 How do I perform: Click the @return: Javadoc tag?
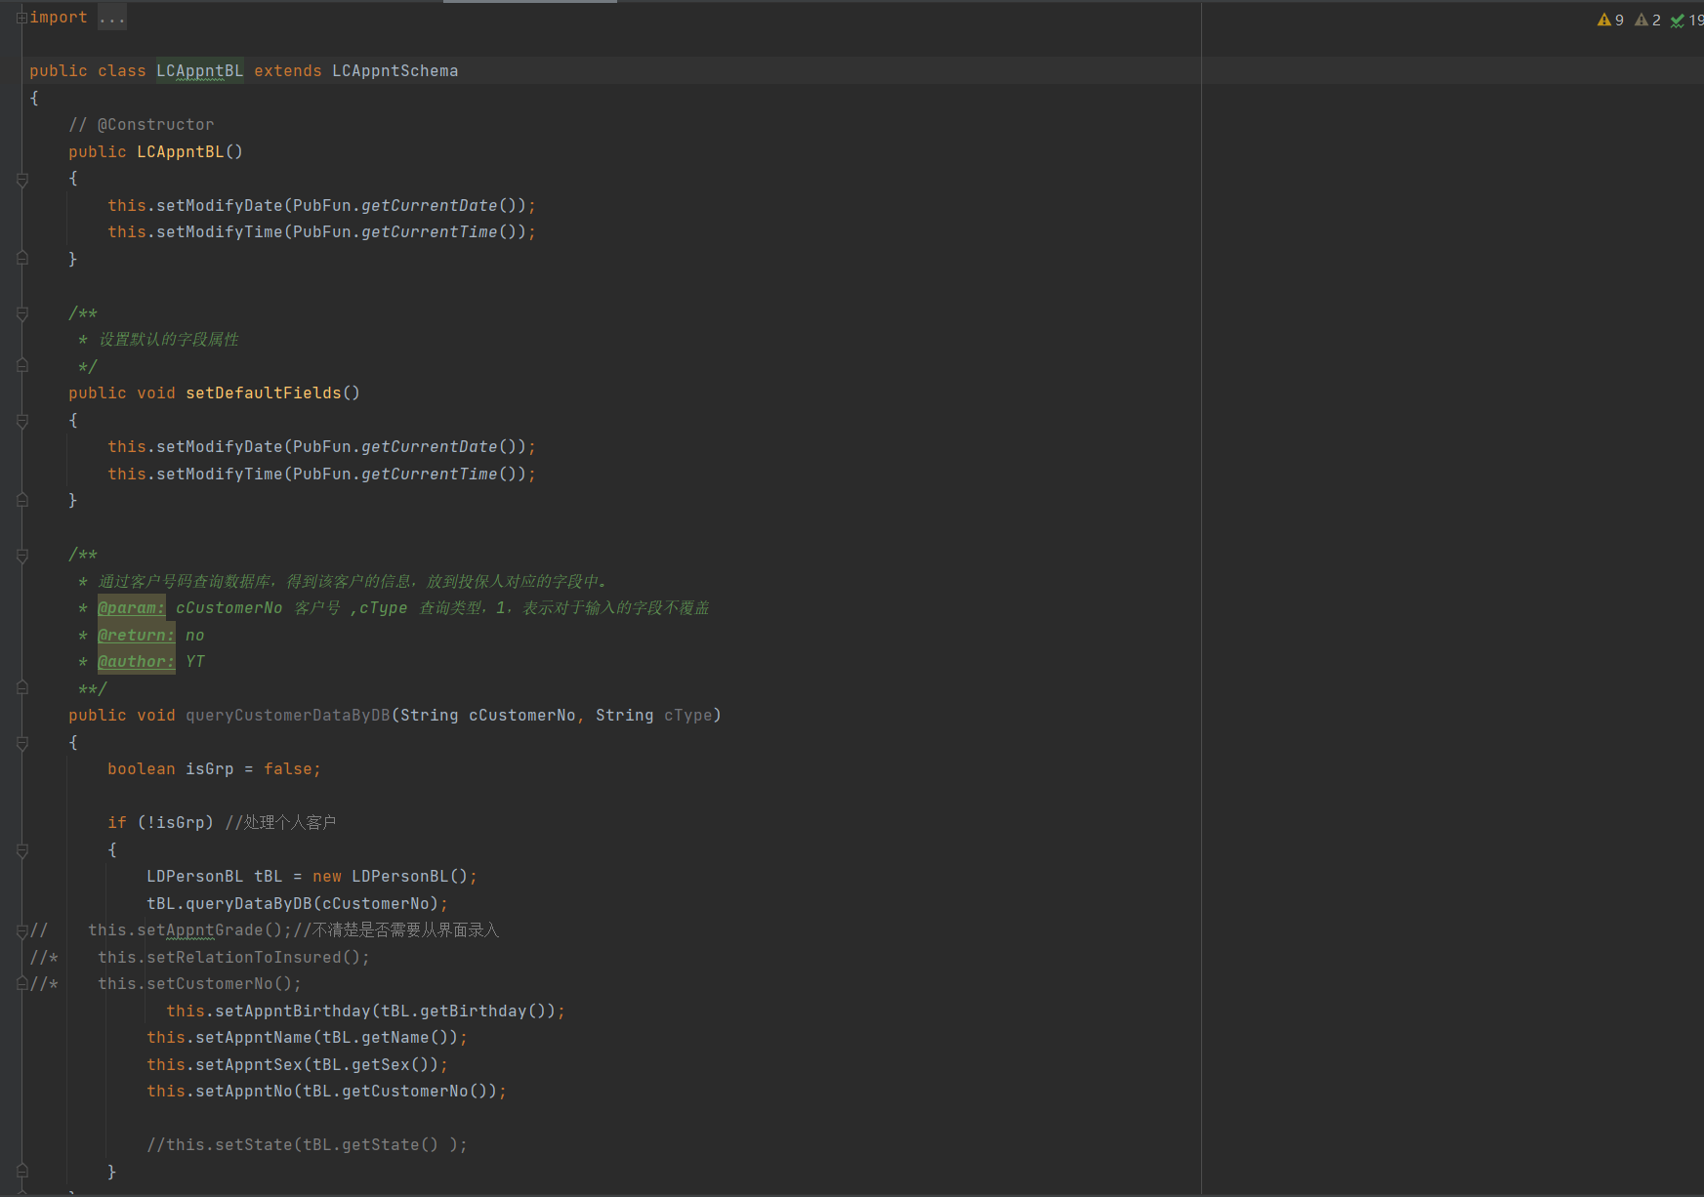coord(137,635)
